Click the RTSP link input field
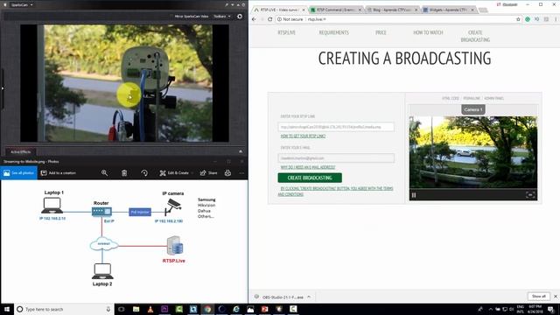Screen dimensions: 560x315 tap(336, 127)
